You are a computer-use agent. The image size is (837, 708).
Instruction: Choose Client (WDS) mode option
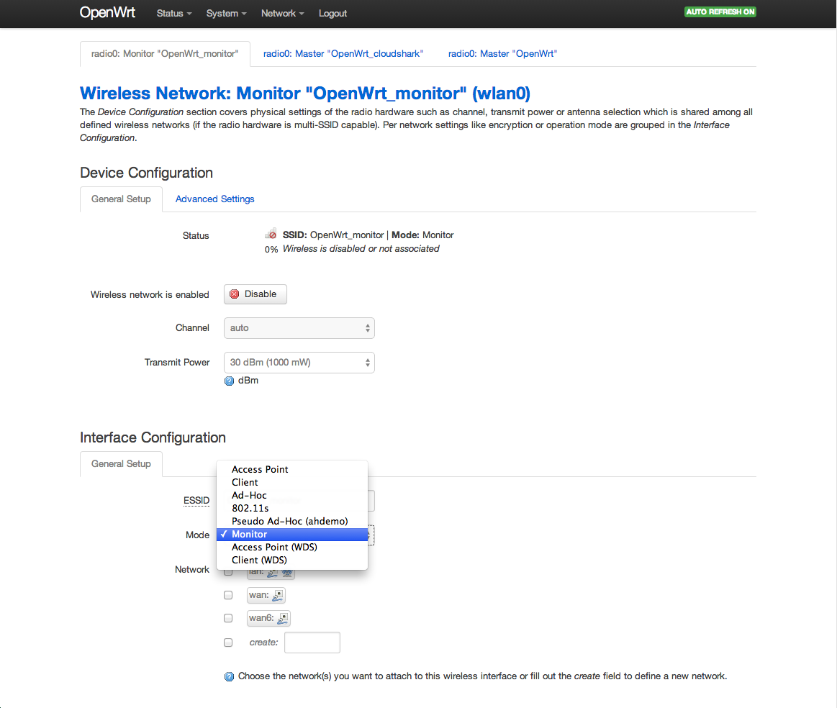292,560
